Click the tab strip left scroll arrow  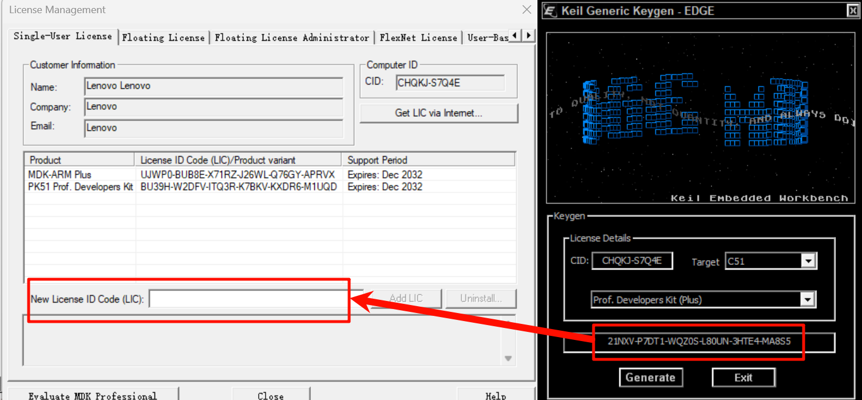pos(515,35)
